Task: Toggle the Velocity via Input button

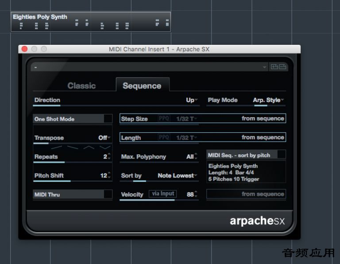Action: pyautogui.click(x=162, y=193)
